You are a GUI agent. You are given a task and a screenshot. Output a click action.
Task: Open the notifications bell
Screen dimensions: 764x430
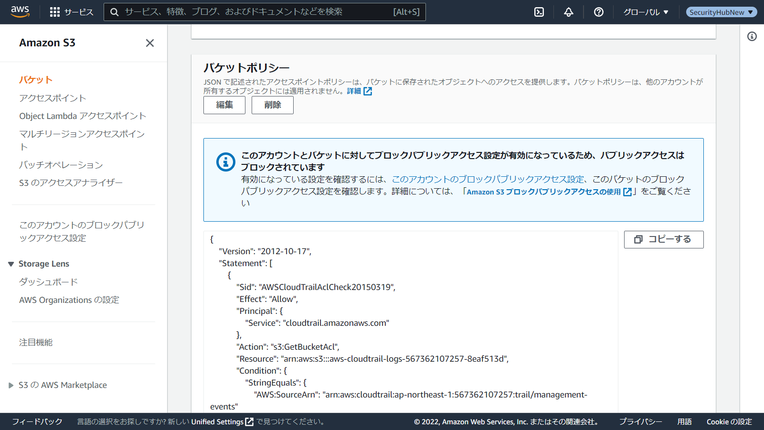[x=568, y=12]
